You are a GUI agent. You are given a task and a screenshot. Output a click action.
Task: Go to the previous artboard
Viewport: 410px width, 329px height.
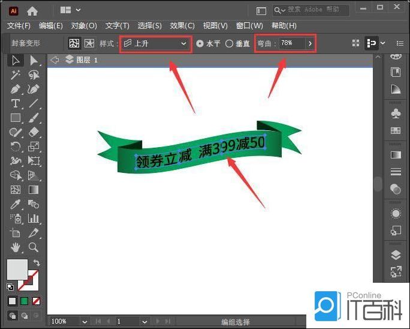[x=108, y=321]
